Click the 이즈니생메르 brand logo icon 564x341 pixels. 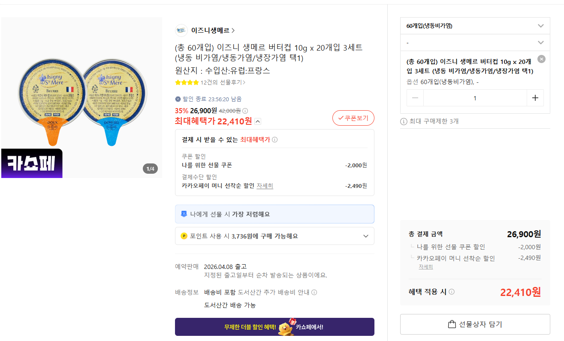click(181, 30)
